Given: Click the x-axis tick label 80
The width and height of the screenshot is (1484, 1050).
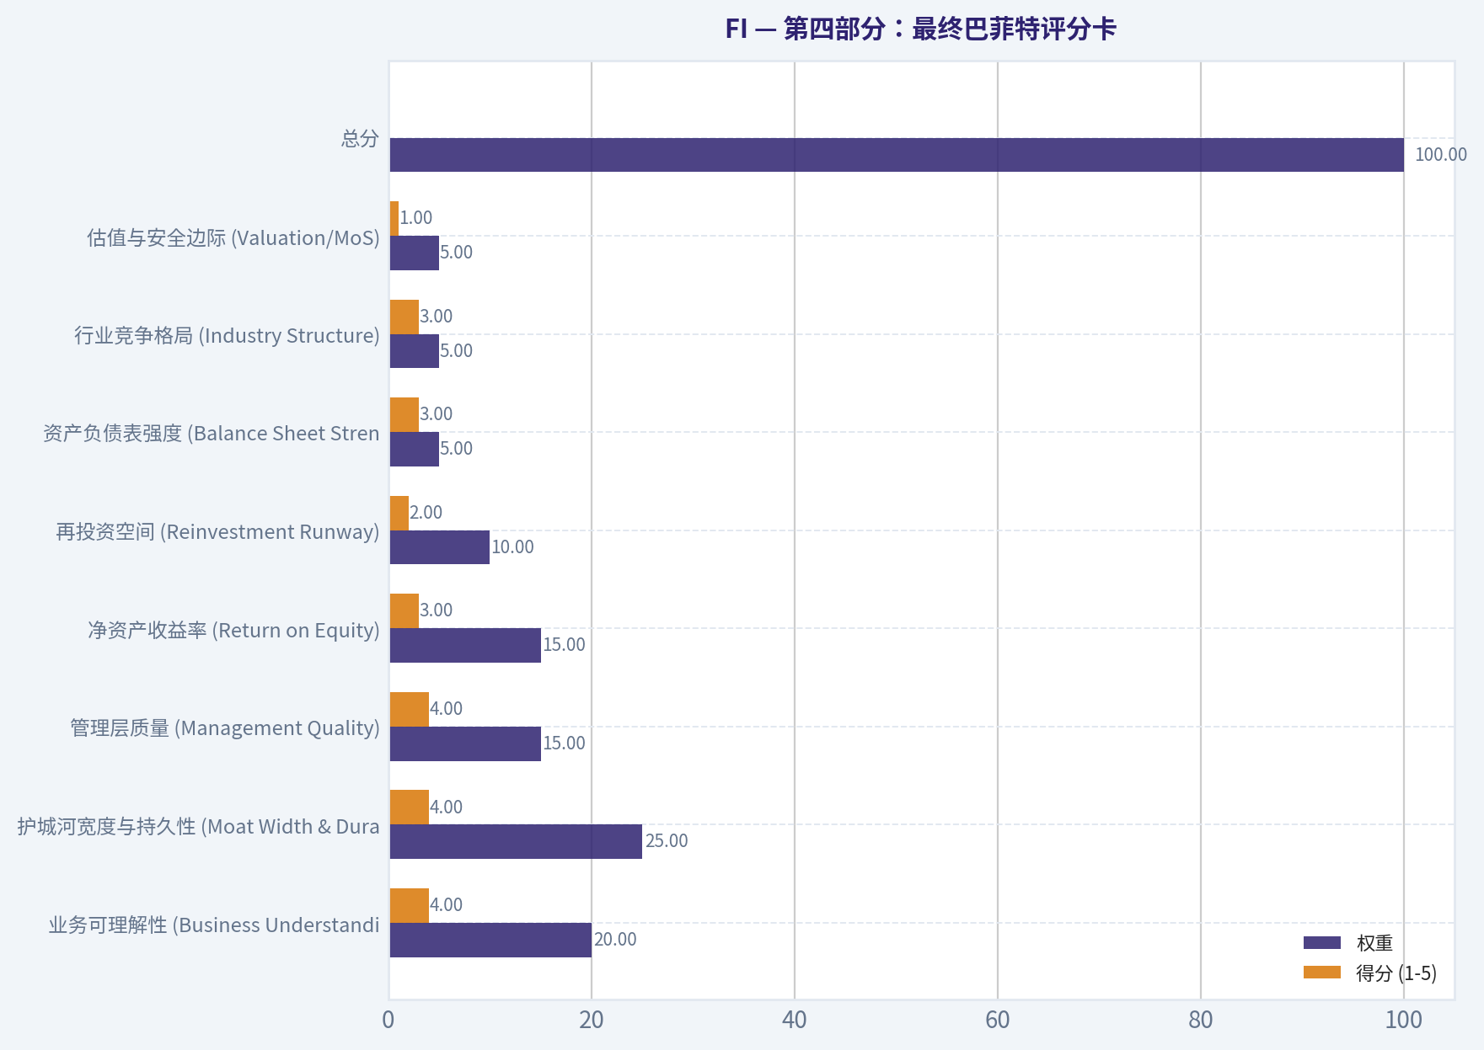Looking at the screenshot, I should coord(1201,1021).
